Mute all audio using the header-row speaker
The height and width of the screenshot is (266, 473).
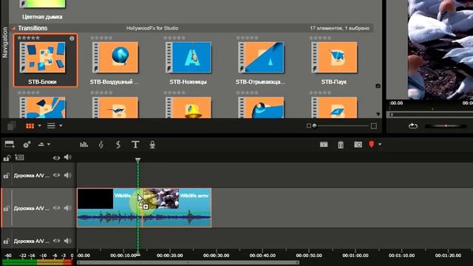point(67,157)
